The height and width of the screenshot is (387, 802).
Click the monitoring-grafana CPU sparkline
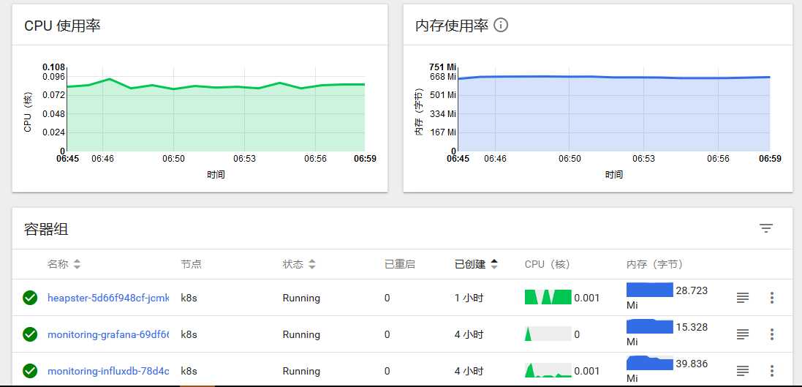point(548,334)
